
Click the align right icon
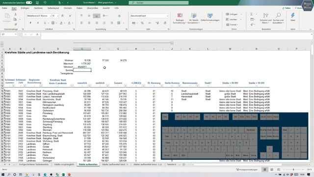(x=97, y=23)
